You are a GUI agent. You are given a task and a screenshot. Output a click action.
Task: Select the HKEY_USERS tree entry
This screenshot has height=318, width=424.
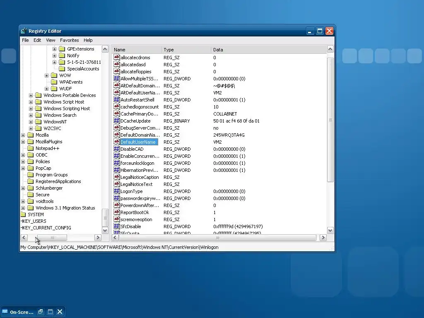tap(33, 221)
